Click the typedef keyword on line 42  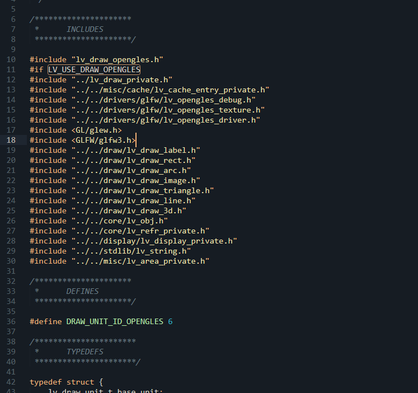(x=45, y=382)
